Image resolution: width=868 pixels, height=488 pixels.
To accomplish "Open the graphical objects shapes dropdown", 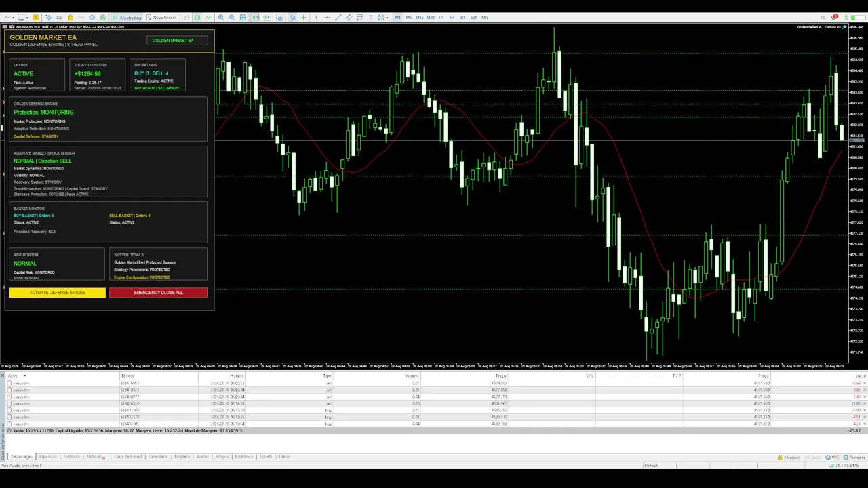I will click(x=383, y=18).
